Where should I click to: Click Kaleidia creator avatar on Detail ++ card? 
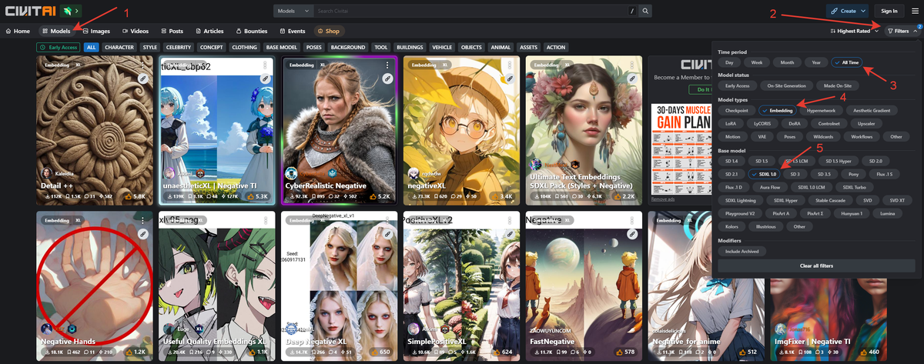47,174
